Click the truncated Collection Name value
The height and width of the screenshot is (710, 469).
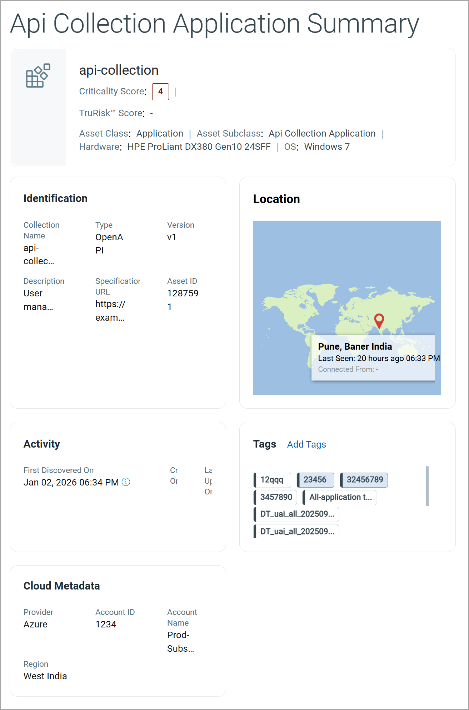[x=39, y=255]
